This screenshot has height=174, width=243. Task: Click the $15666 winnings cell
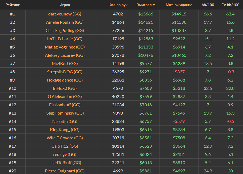[x=146, y=14]
